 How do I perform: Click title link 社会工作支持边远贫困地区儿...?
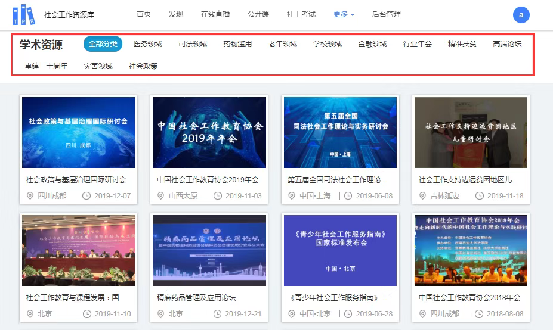pyautogui.click(x=468, y=180)
